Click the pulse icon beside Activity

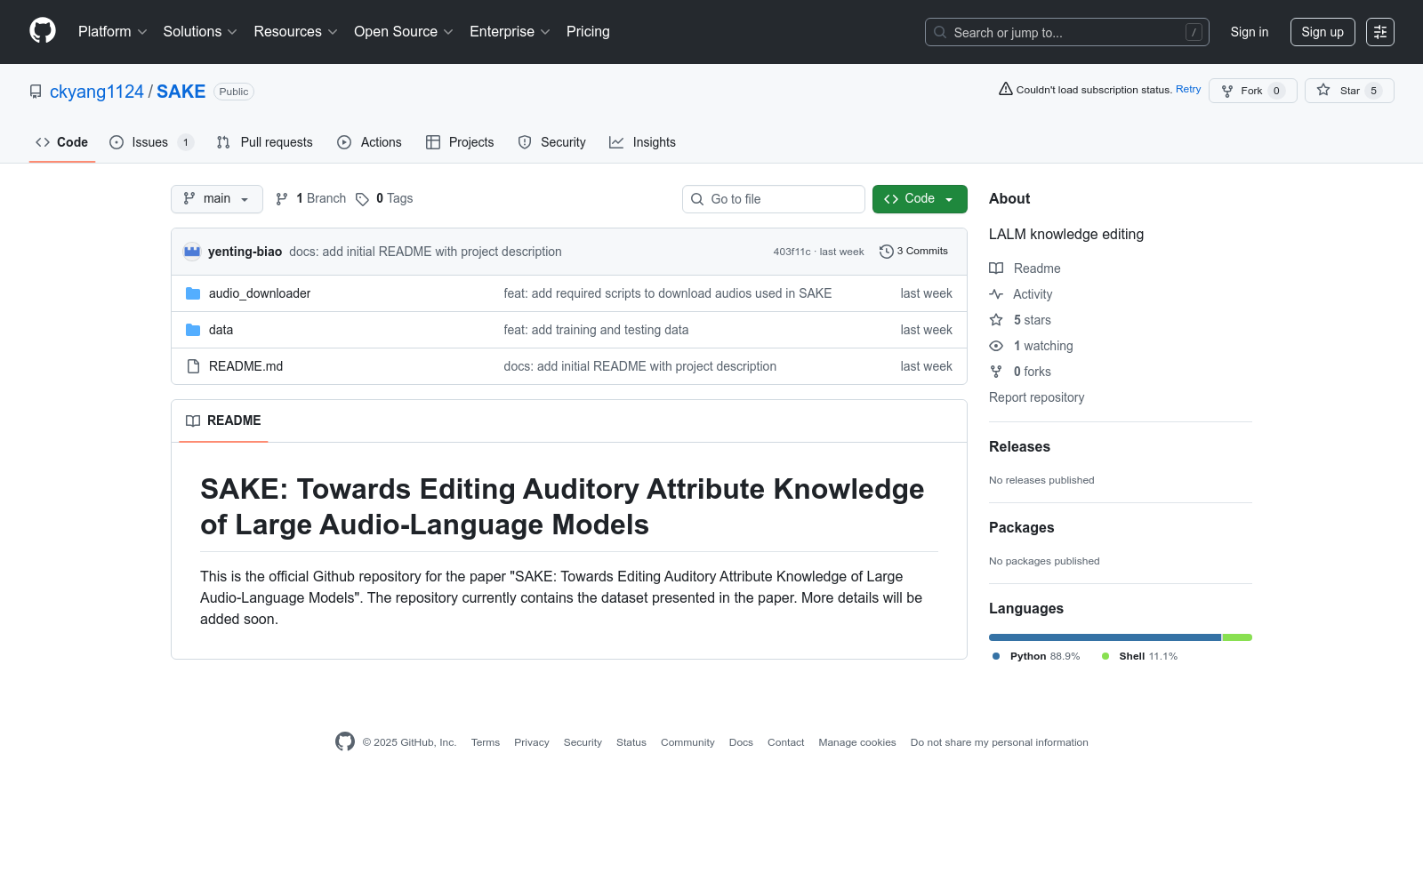click(x=996, y=294)
